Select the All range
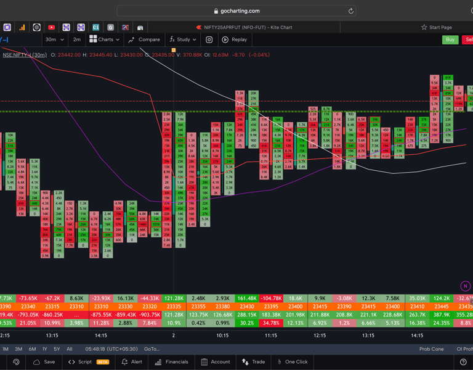473x370 pixels. (70, 349)
